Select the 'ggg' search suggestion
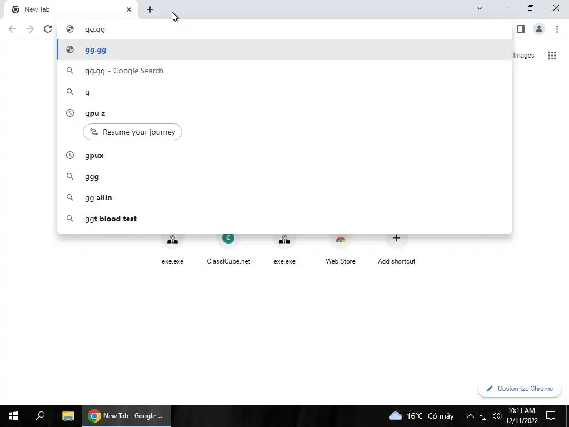Screen dimensions: 569x427 pyautogui.click(x=284, y=176)
